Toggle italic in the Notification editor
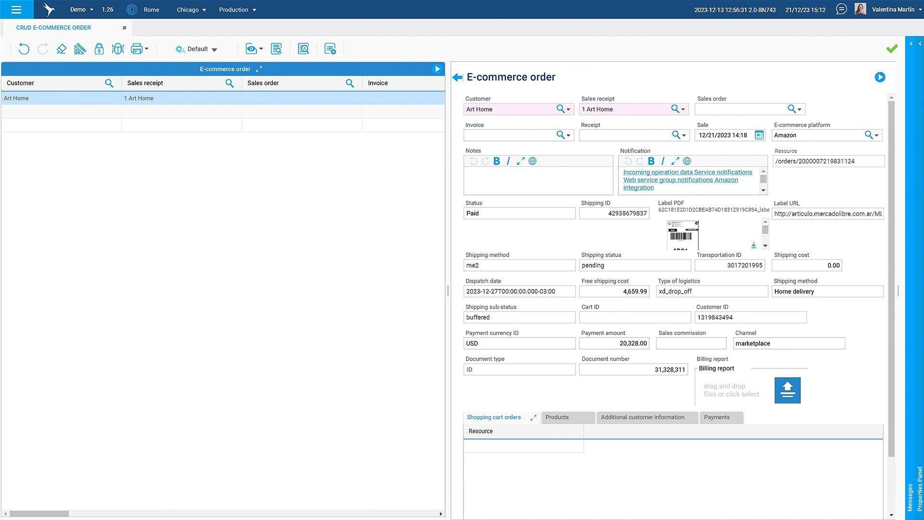924x520 pixels. 663,161
